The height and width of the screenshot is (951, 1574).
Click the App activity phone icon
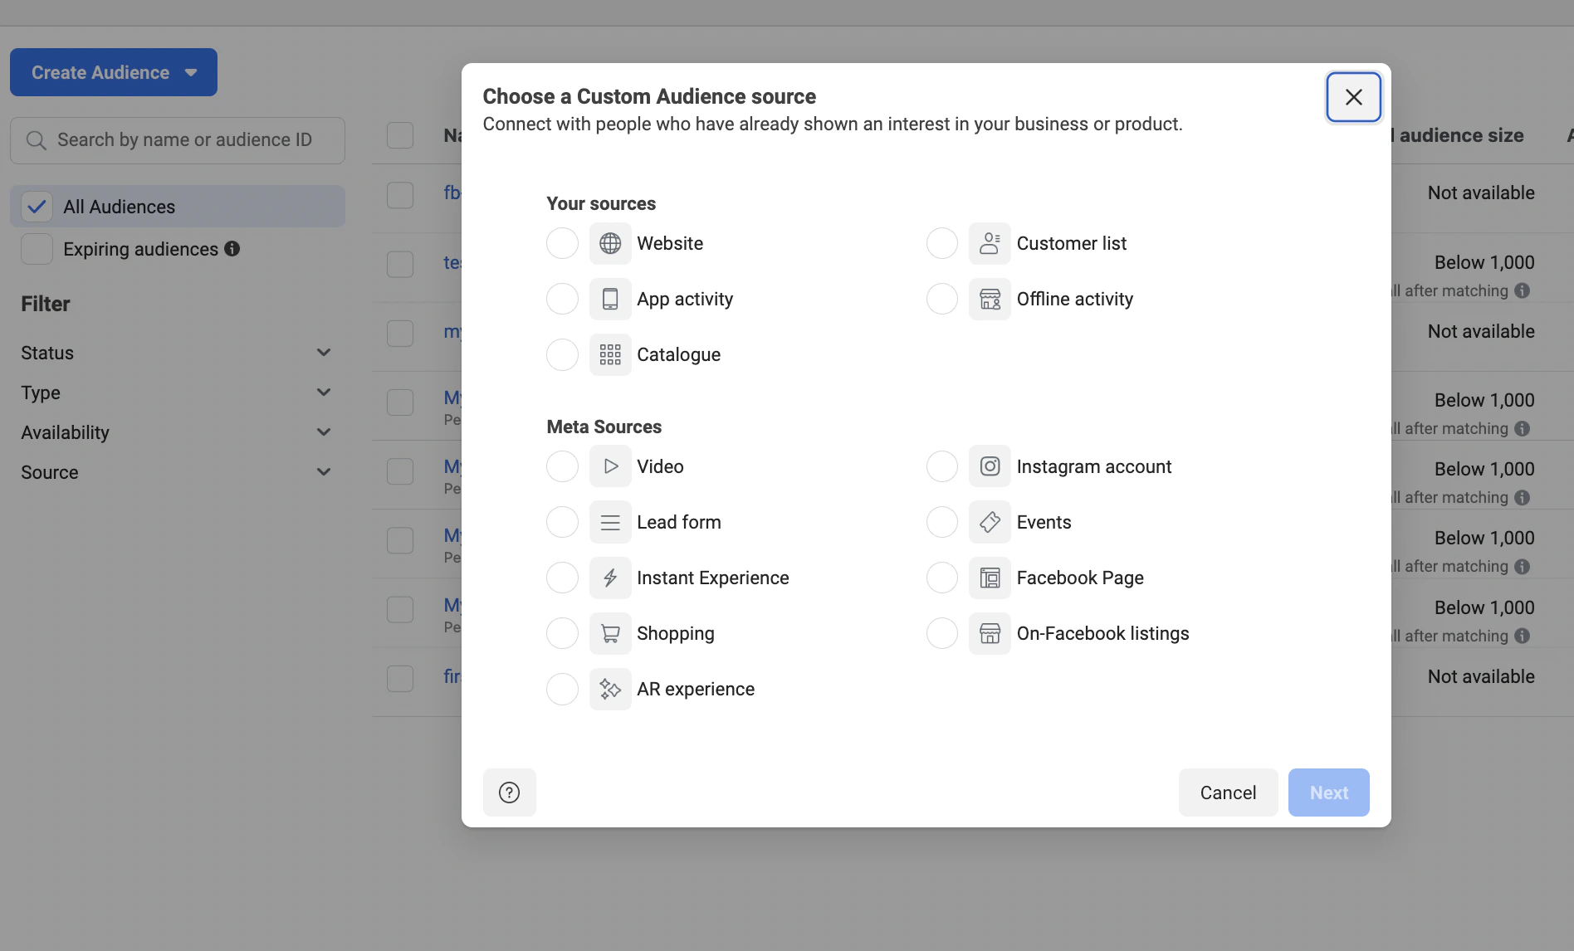610,299
